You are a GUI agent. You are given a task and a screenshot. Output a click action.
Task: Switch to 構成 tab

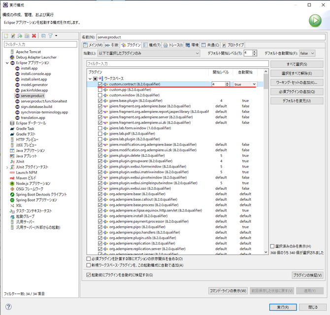coord(152,45)
